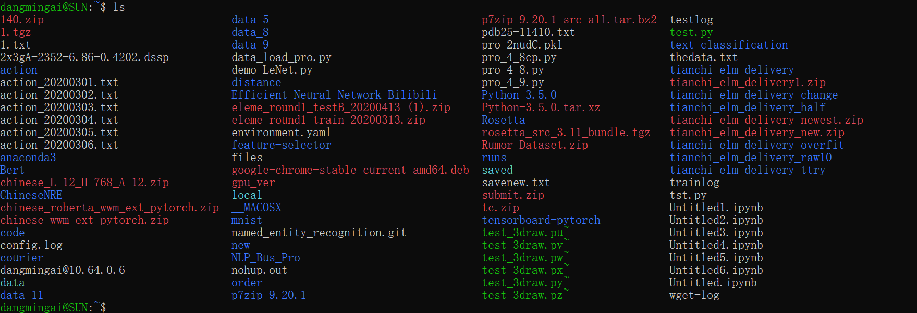Click tianchi_elm_delivery_newest.zip file name
The height and width of the screenshot is (313, 917).
point(766,120)
